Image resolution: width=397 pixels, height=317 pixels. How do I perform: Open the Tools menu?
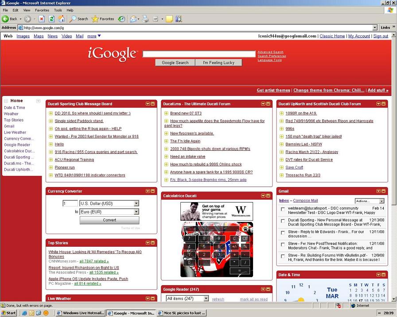[x=58, y=10]
